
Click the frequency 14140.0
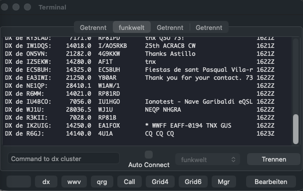coord(78,134)
